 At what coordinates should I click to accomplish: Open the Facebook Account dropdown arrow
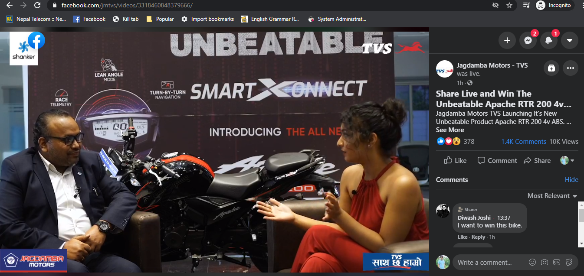[x=569, y=40]
